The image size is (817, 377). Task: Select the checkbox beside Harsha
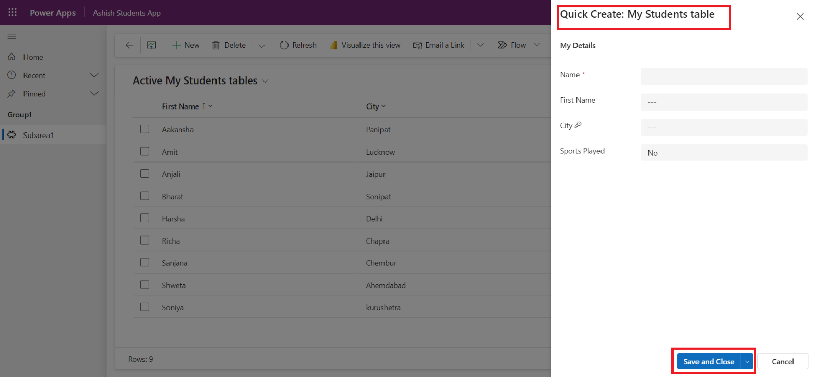[x=145, y=218]
